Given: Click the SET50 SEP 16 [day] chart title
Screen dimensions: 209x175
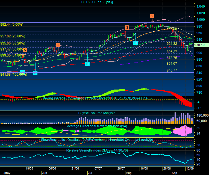Looking at the screenshot, I should (x=97, y=2).
